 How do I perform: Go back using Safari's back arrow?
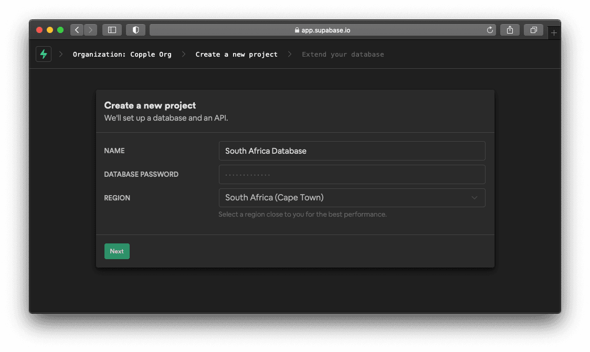pos(77,30)
